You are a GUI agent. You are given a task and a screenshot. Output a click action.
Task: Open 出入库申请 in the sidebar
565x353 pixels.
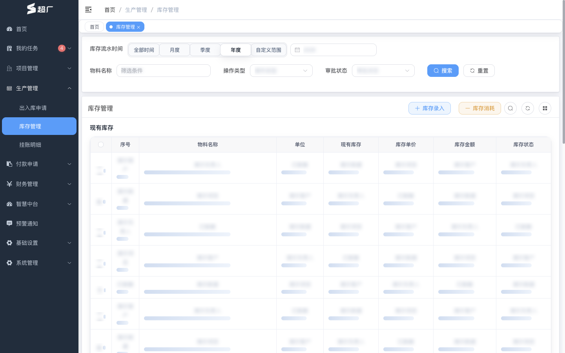coord(39,108)
